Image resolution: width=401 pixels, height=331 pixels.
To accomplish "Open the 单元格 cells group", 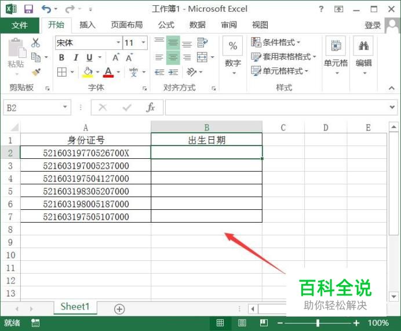I will (x=336, y=56).
